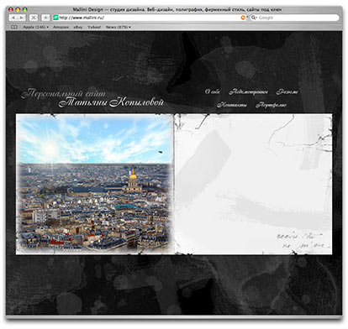Open the bookmarks book icon
The image size is (348, 329).
[14, 27]
